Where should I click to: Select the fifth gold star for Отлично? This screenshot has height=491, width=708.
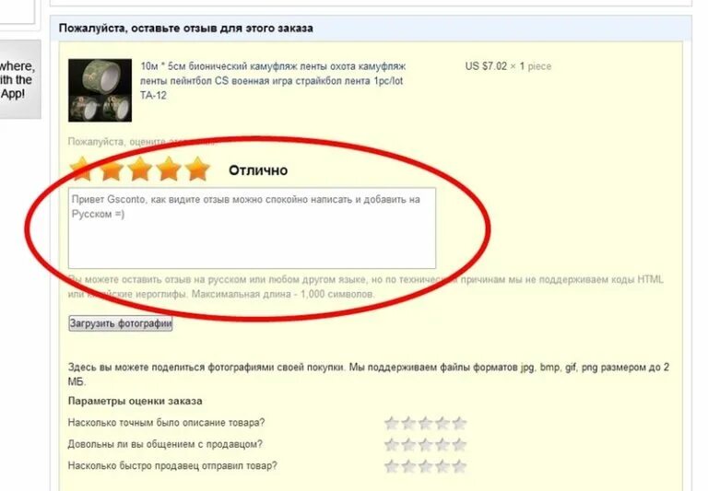tap(198, 170)
